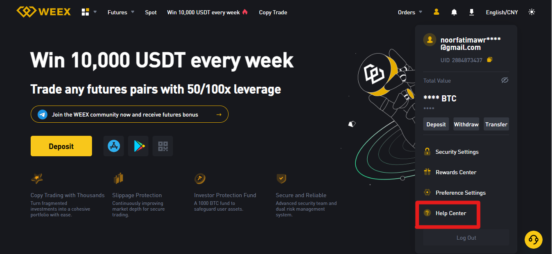Select Investor Protection Fund heading
The width and height of the screenshot is (552, 254).
click(x=225, y=195)
